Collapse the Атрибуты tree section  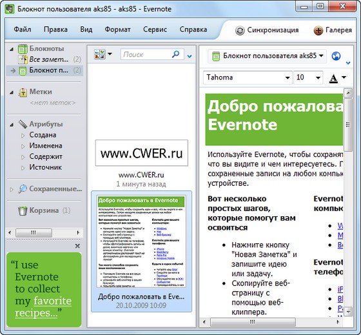(x=12, y=125)
